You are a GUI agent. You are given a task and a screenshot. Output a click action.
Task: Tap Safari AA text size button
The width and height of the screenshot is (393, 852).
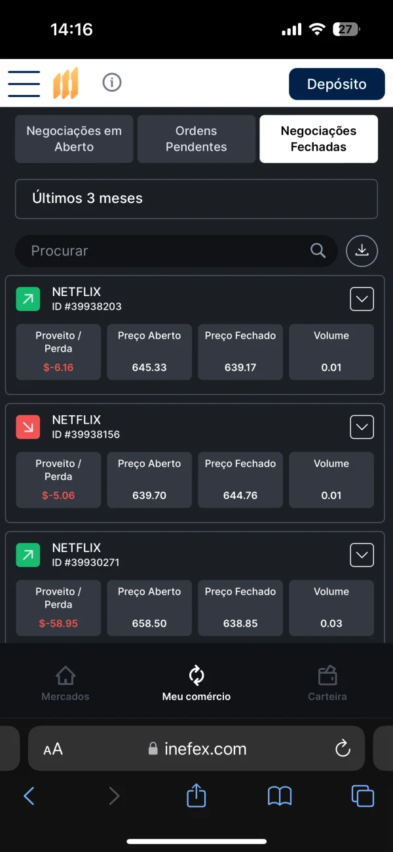click(x=53, y=749)
